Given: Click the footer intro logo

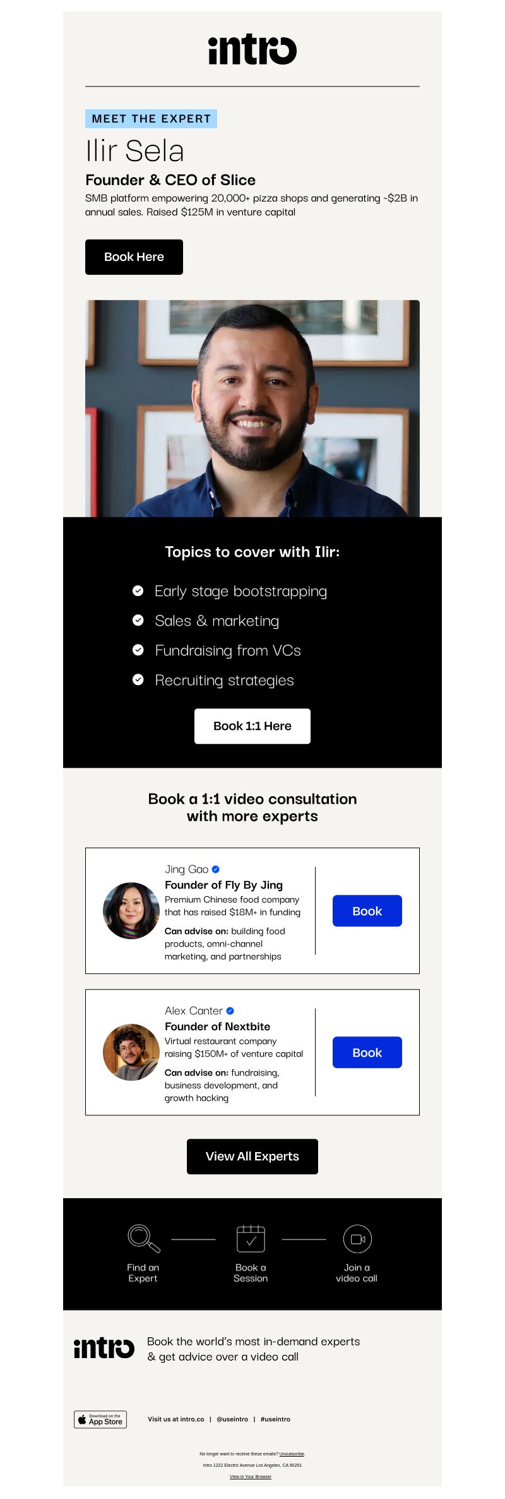Looking at the screenshot, I should 104,1348.
